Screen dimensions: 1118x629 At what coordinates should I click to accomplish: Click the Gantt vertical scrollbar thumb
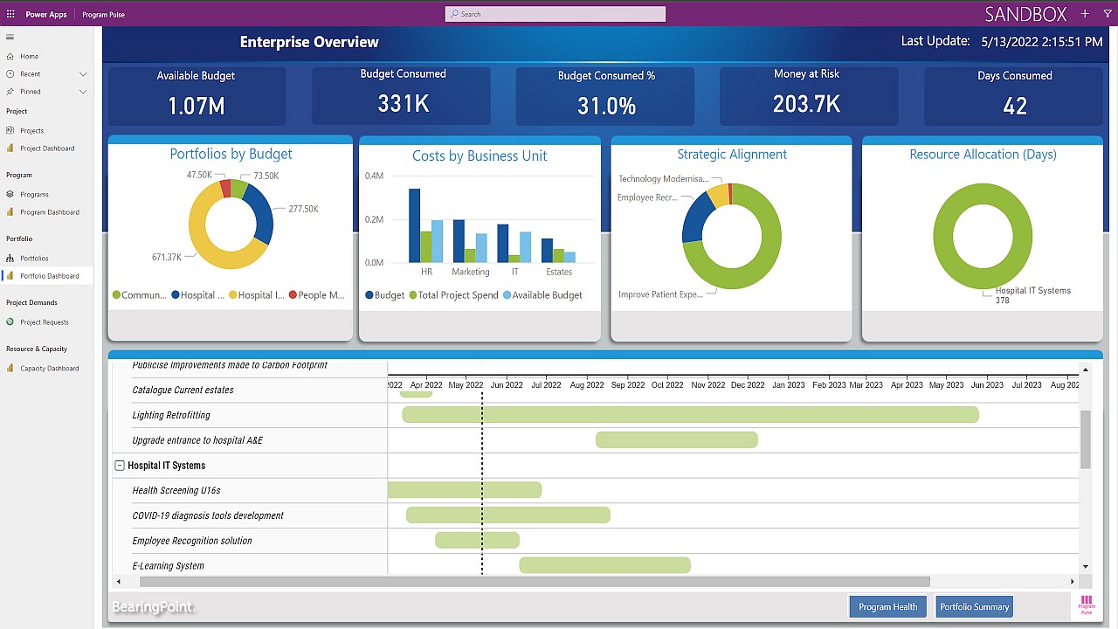point(1086,440)
